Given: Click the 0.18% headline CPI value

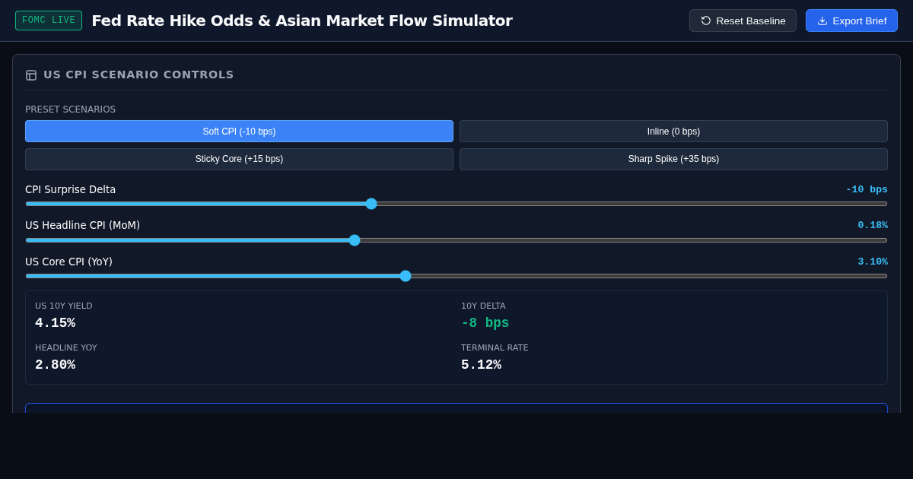Looking at the screenshot, I should point(873,225).
